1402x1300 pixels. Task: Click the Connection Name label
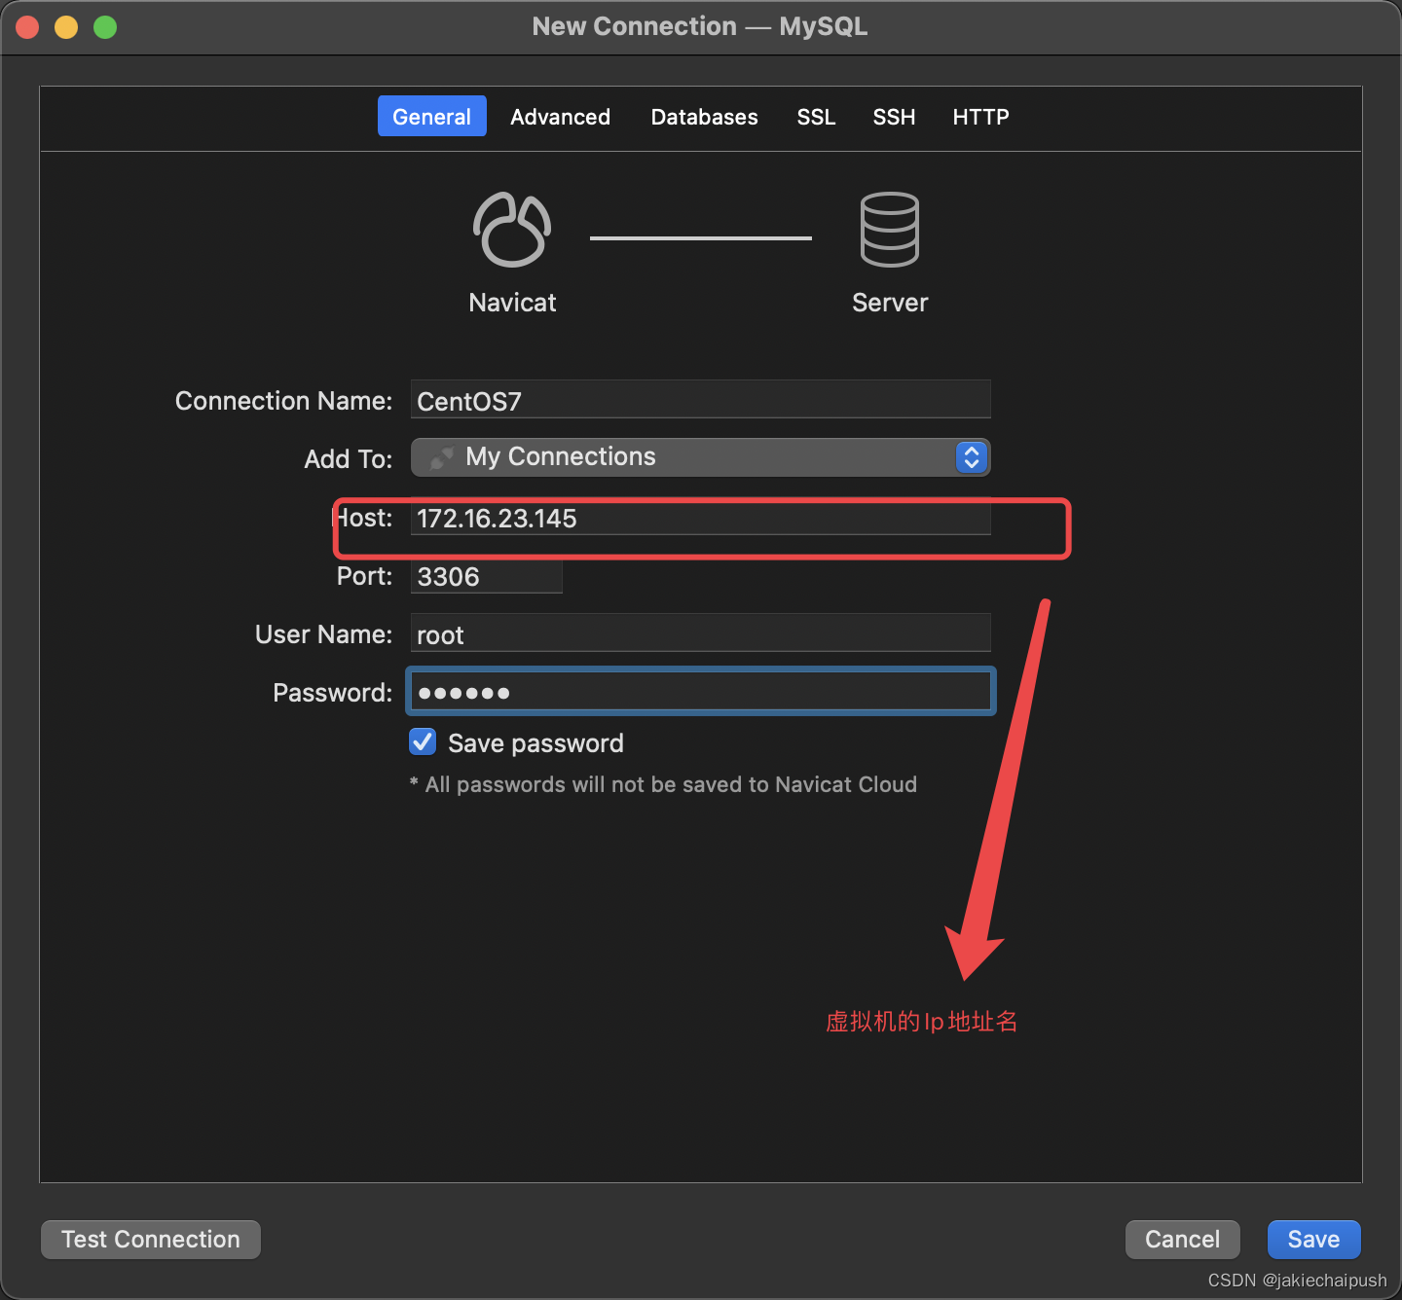point(283,401)
